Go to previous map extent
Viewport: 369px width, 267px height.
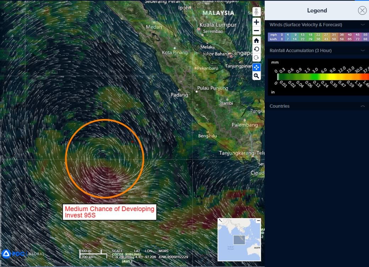[256, 49]
